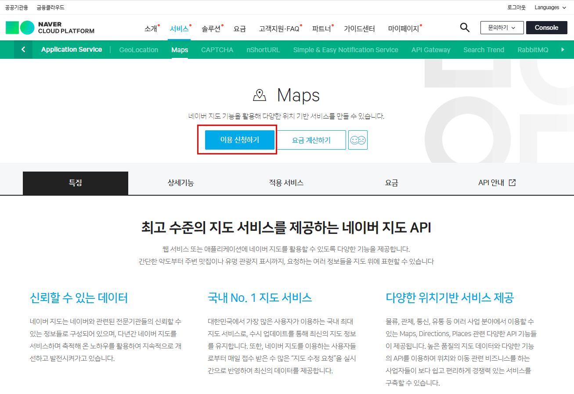Click the 요금 계산하기 button
Image resolution: width=574 pixels, height=394 pixels.
point(311,140)
